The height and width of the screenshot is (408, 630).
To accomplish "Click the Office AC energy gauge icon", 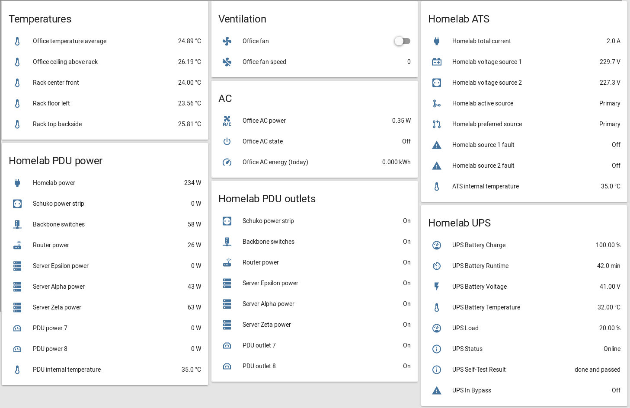I will (x=227, y=162).
